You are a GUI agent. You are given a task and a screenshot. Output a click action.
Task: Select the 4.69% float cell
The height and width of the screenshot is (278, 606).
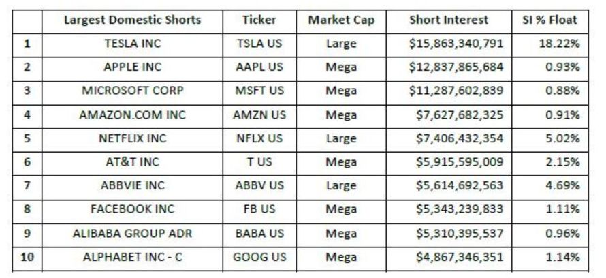550,187
